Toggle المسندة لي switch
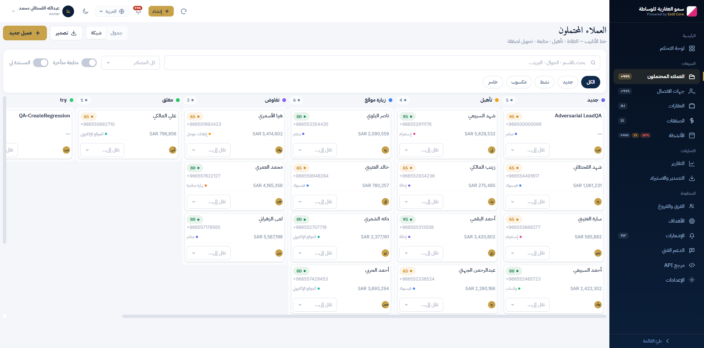This screenshot has height=348, width=704. coord(41,63)
